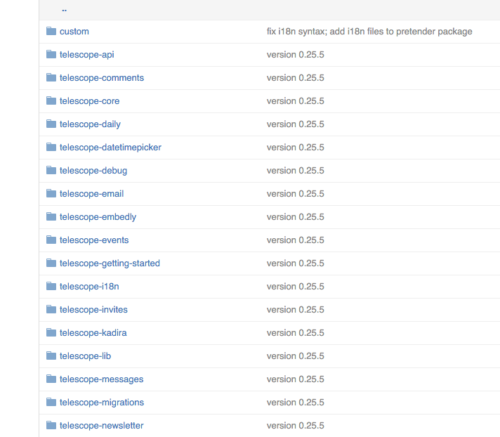Screen dimensions: 500x437
Task: Open 'version 0.25.5' commit for telescope-migrations
Action: click(x=295, y=403)
